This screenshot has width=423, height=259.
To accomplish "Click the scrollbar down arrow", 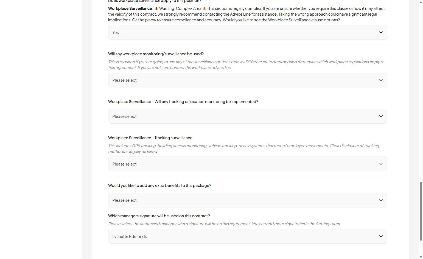I will [421, 257].
